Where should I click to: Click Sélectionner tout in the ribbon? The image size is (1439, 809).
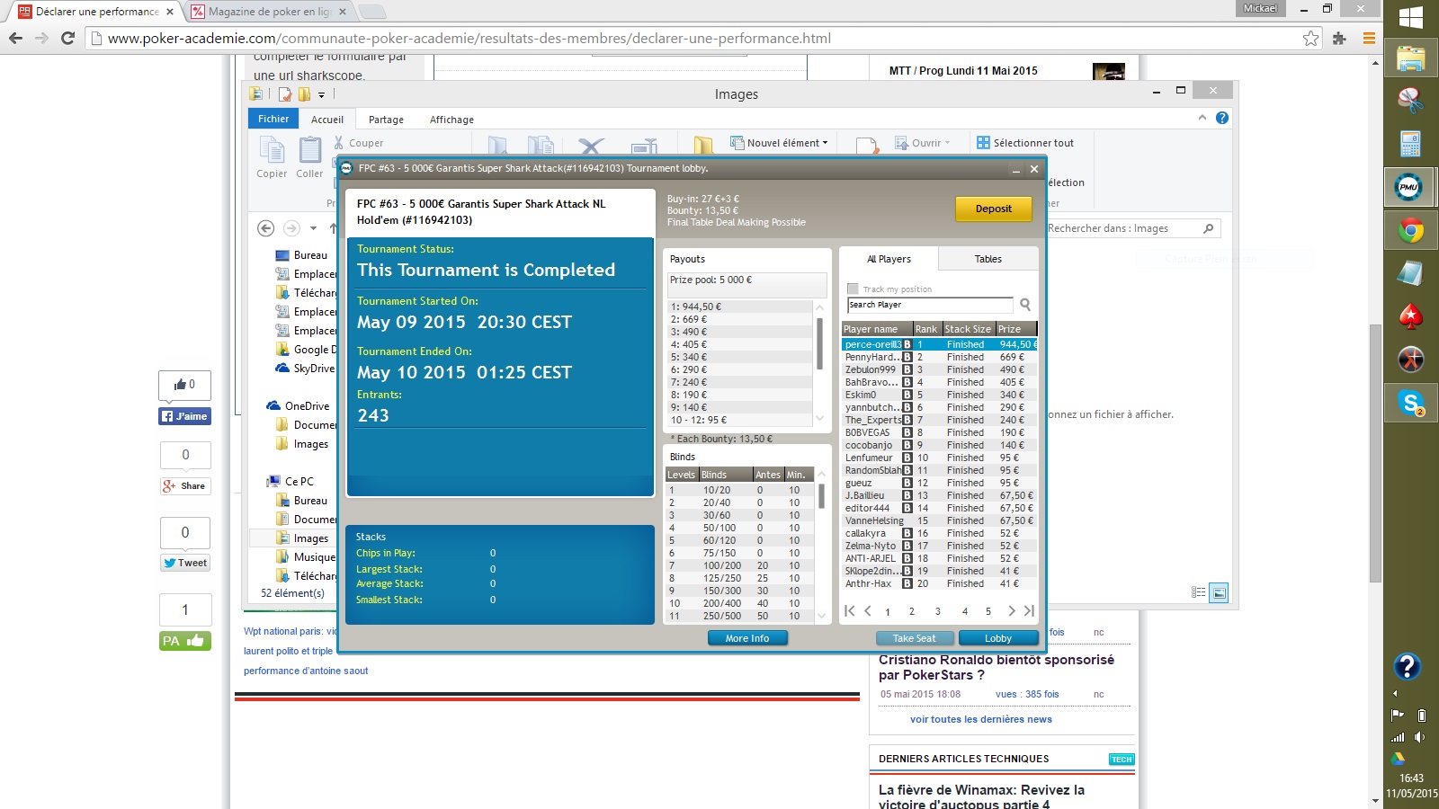1026,143
